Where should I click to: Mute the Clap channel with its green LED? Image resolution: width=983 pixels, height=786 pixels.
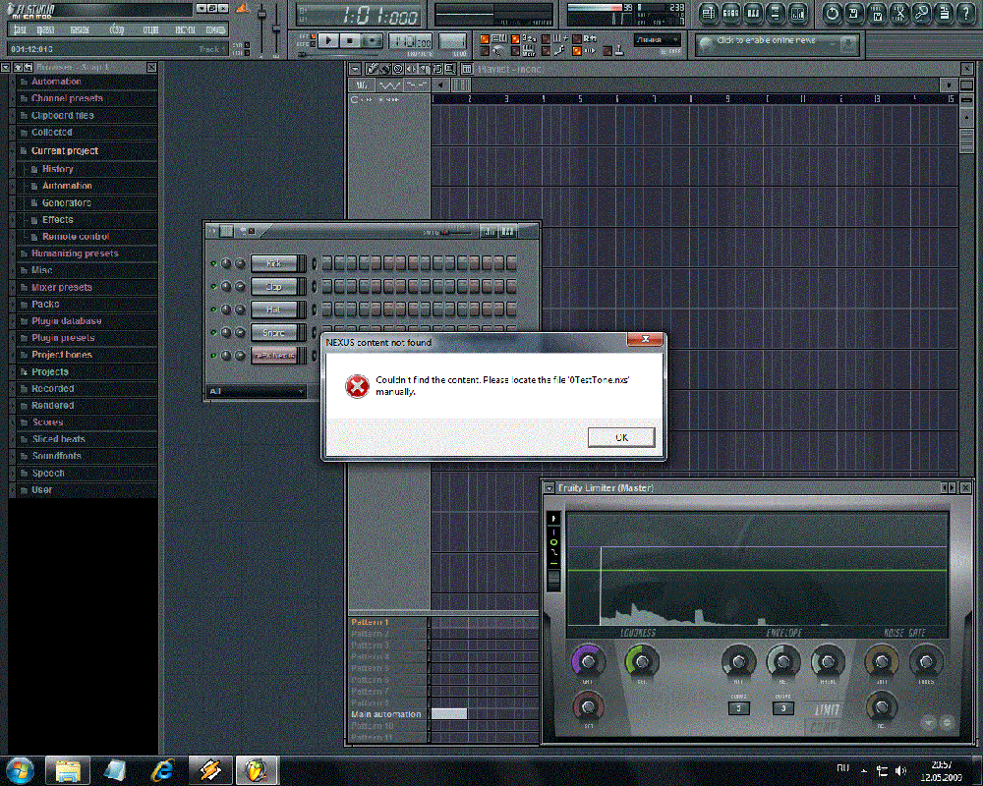click(213, 287)
